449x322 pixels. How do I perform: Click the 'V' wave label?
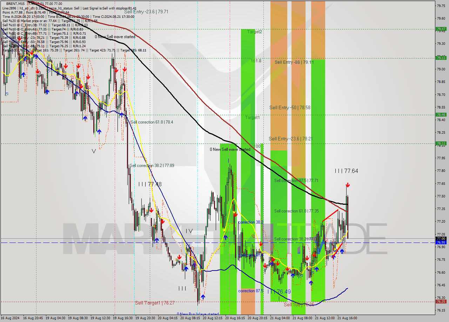click(x=94, y=151)
